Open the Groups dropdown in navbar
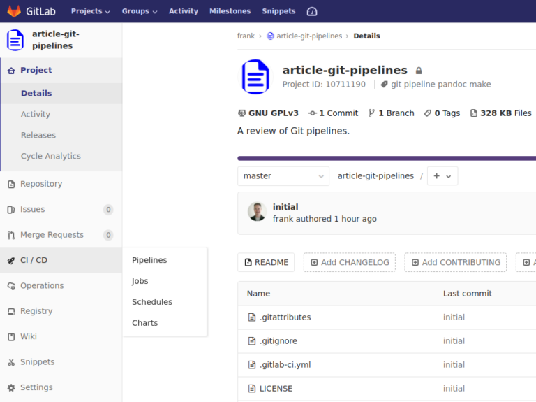This screenshot has width=536, height=402. (140, 11)
